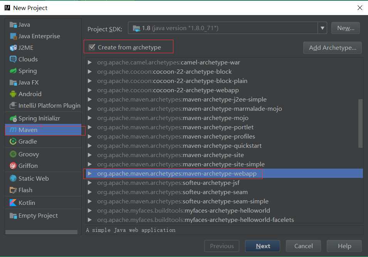
Task: Click the archetype list vertical scrollbar thumb
Action: pos(360,123)
